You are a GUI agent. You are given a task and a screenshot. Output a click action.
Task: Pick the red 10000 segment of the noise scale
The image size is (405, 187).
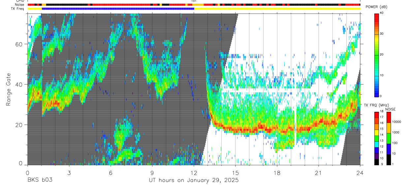388,117
